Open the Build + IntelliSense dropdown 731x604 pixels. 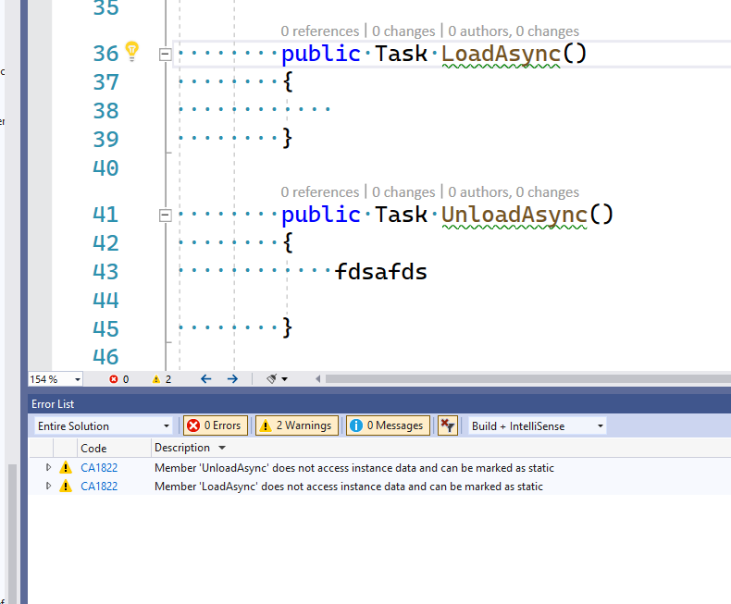(x=537, y=426)
